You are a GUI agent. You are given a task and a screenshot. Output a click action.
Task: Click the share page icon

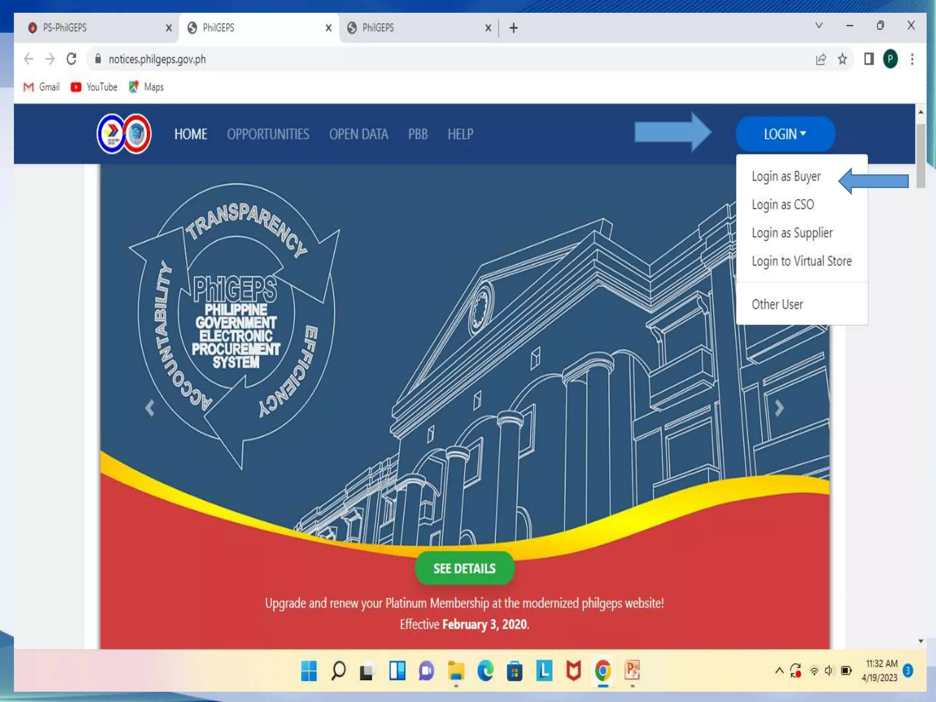821,59
